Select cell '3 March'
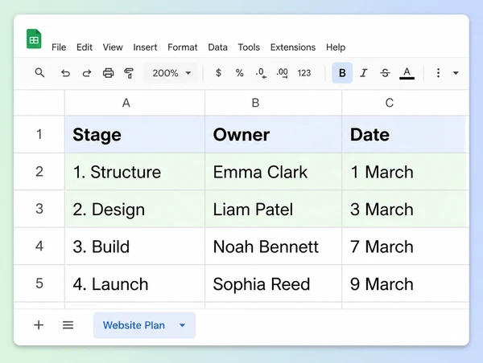 (406, 209)
